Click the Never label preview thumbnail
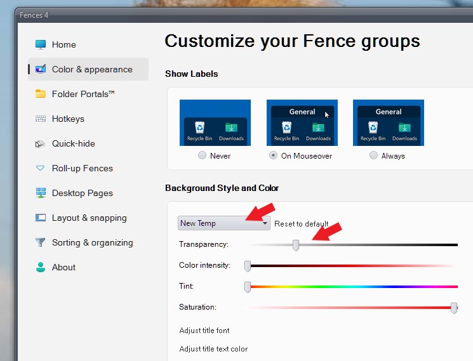The image size is (473, 361). 215,122
